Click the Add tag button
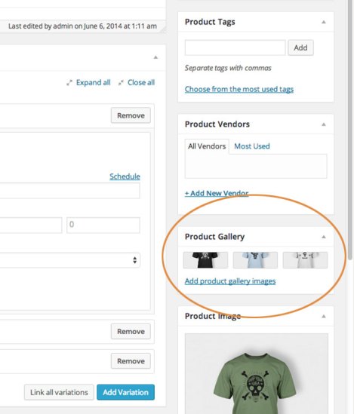Screen dimensions: 354x414 point(300,48)
